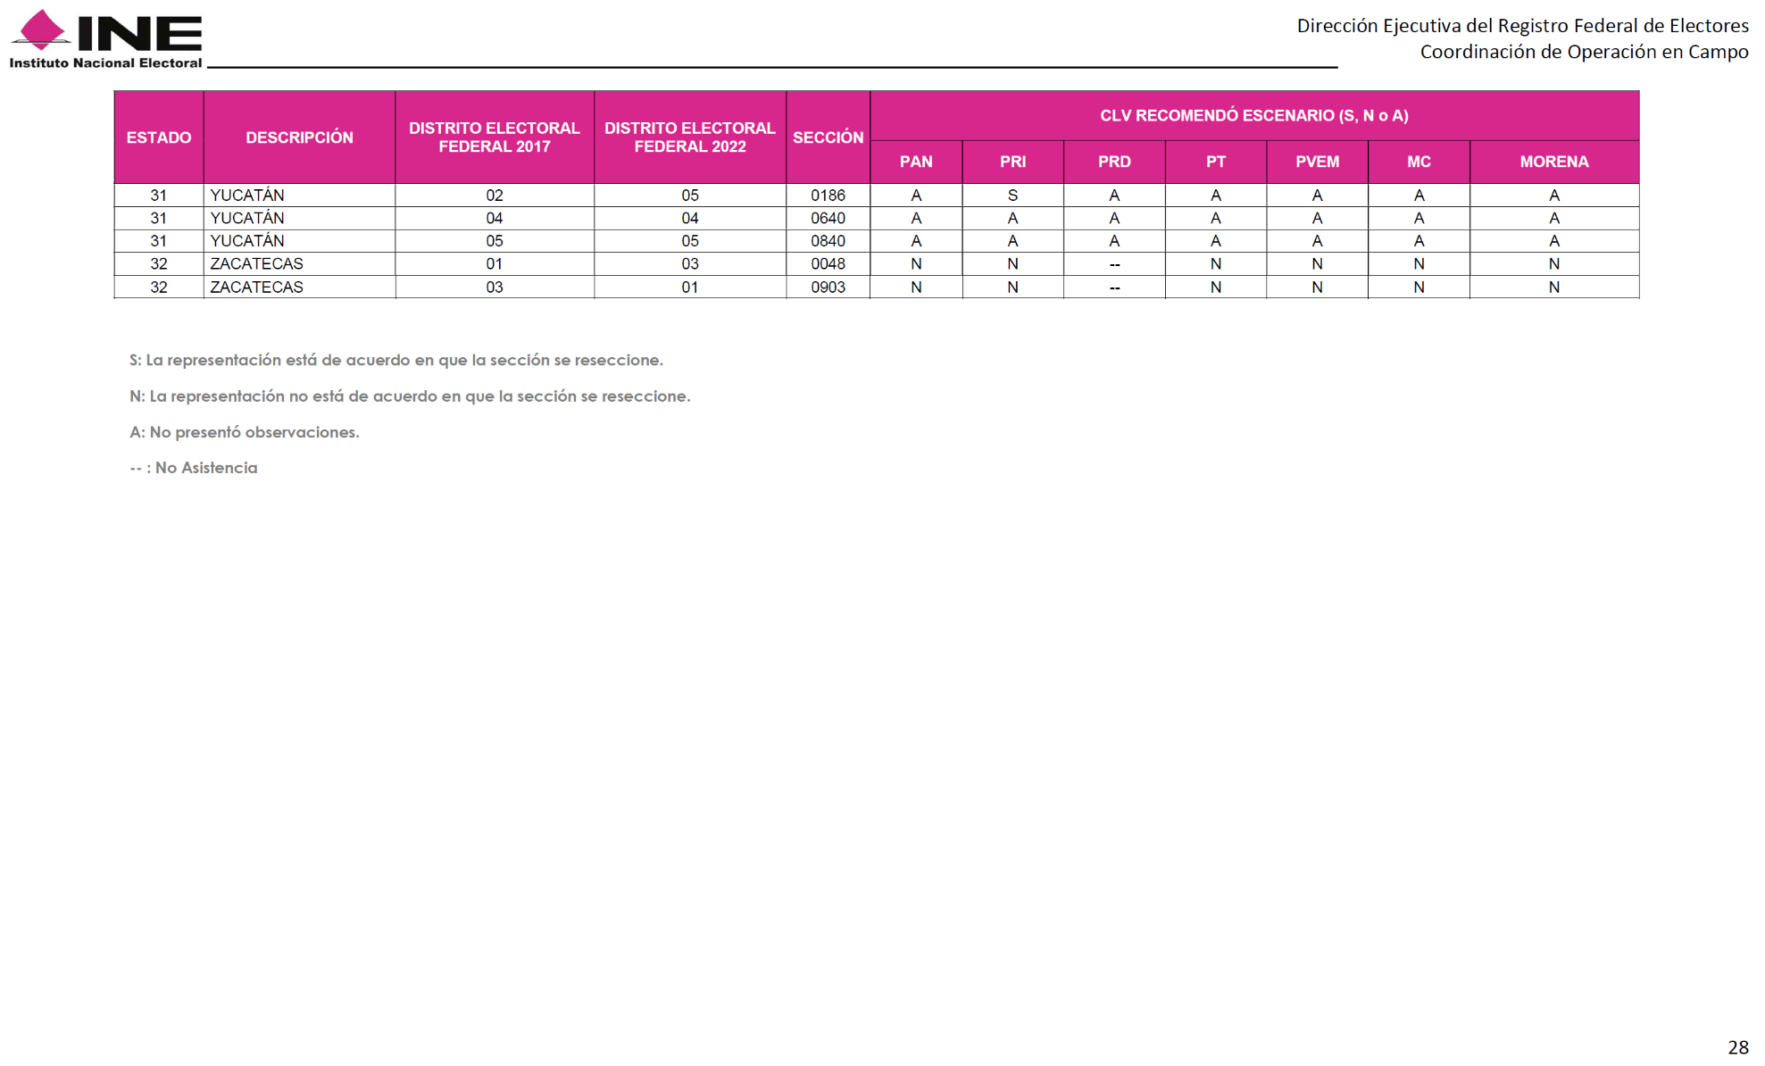
Task: Click the MC party column header
Action: click(1418, 162)
